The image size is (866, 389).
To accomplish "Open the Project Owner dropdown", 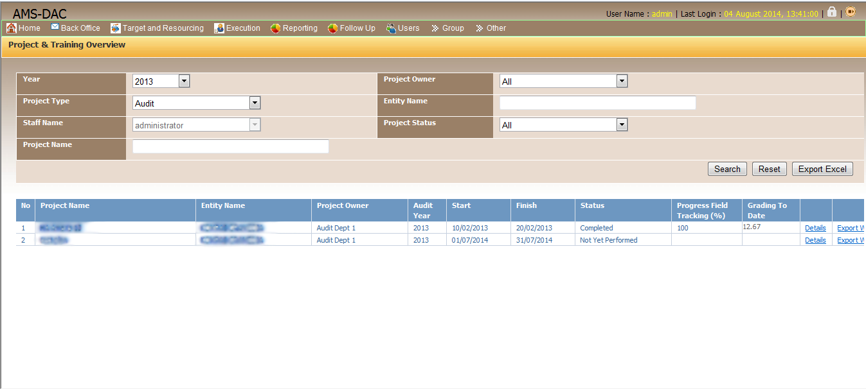I will pos(621,81).
